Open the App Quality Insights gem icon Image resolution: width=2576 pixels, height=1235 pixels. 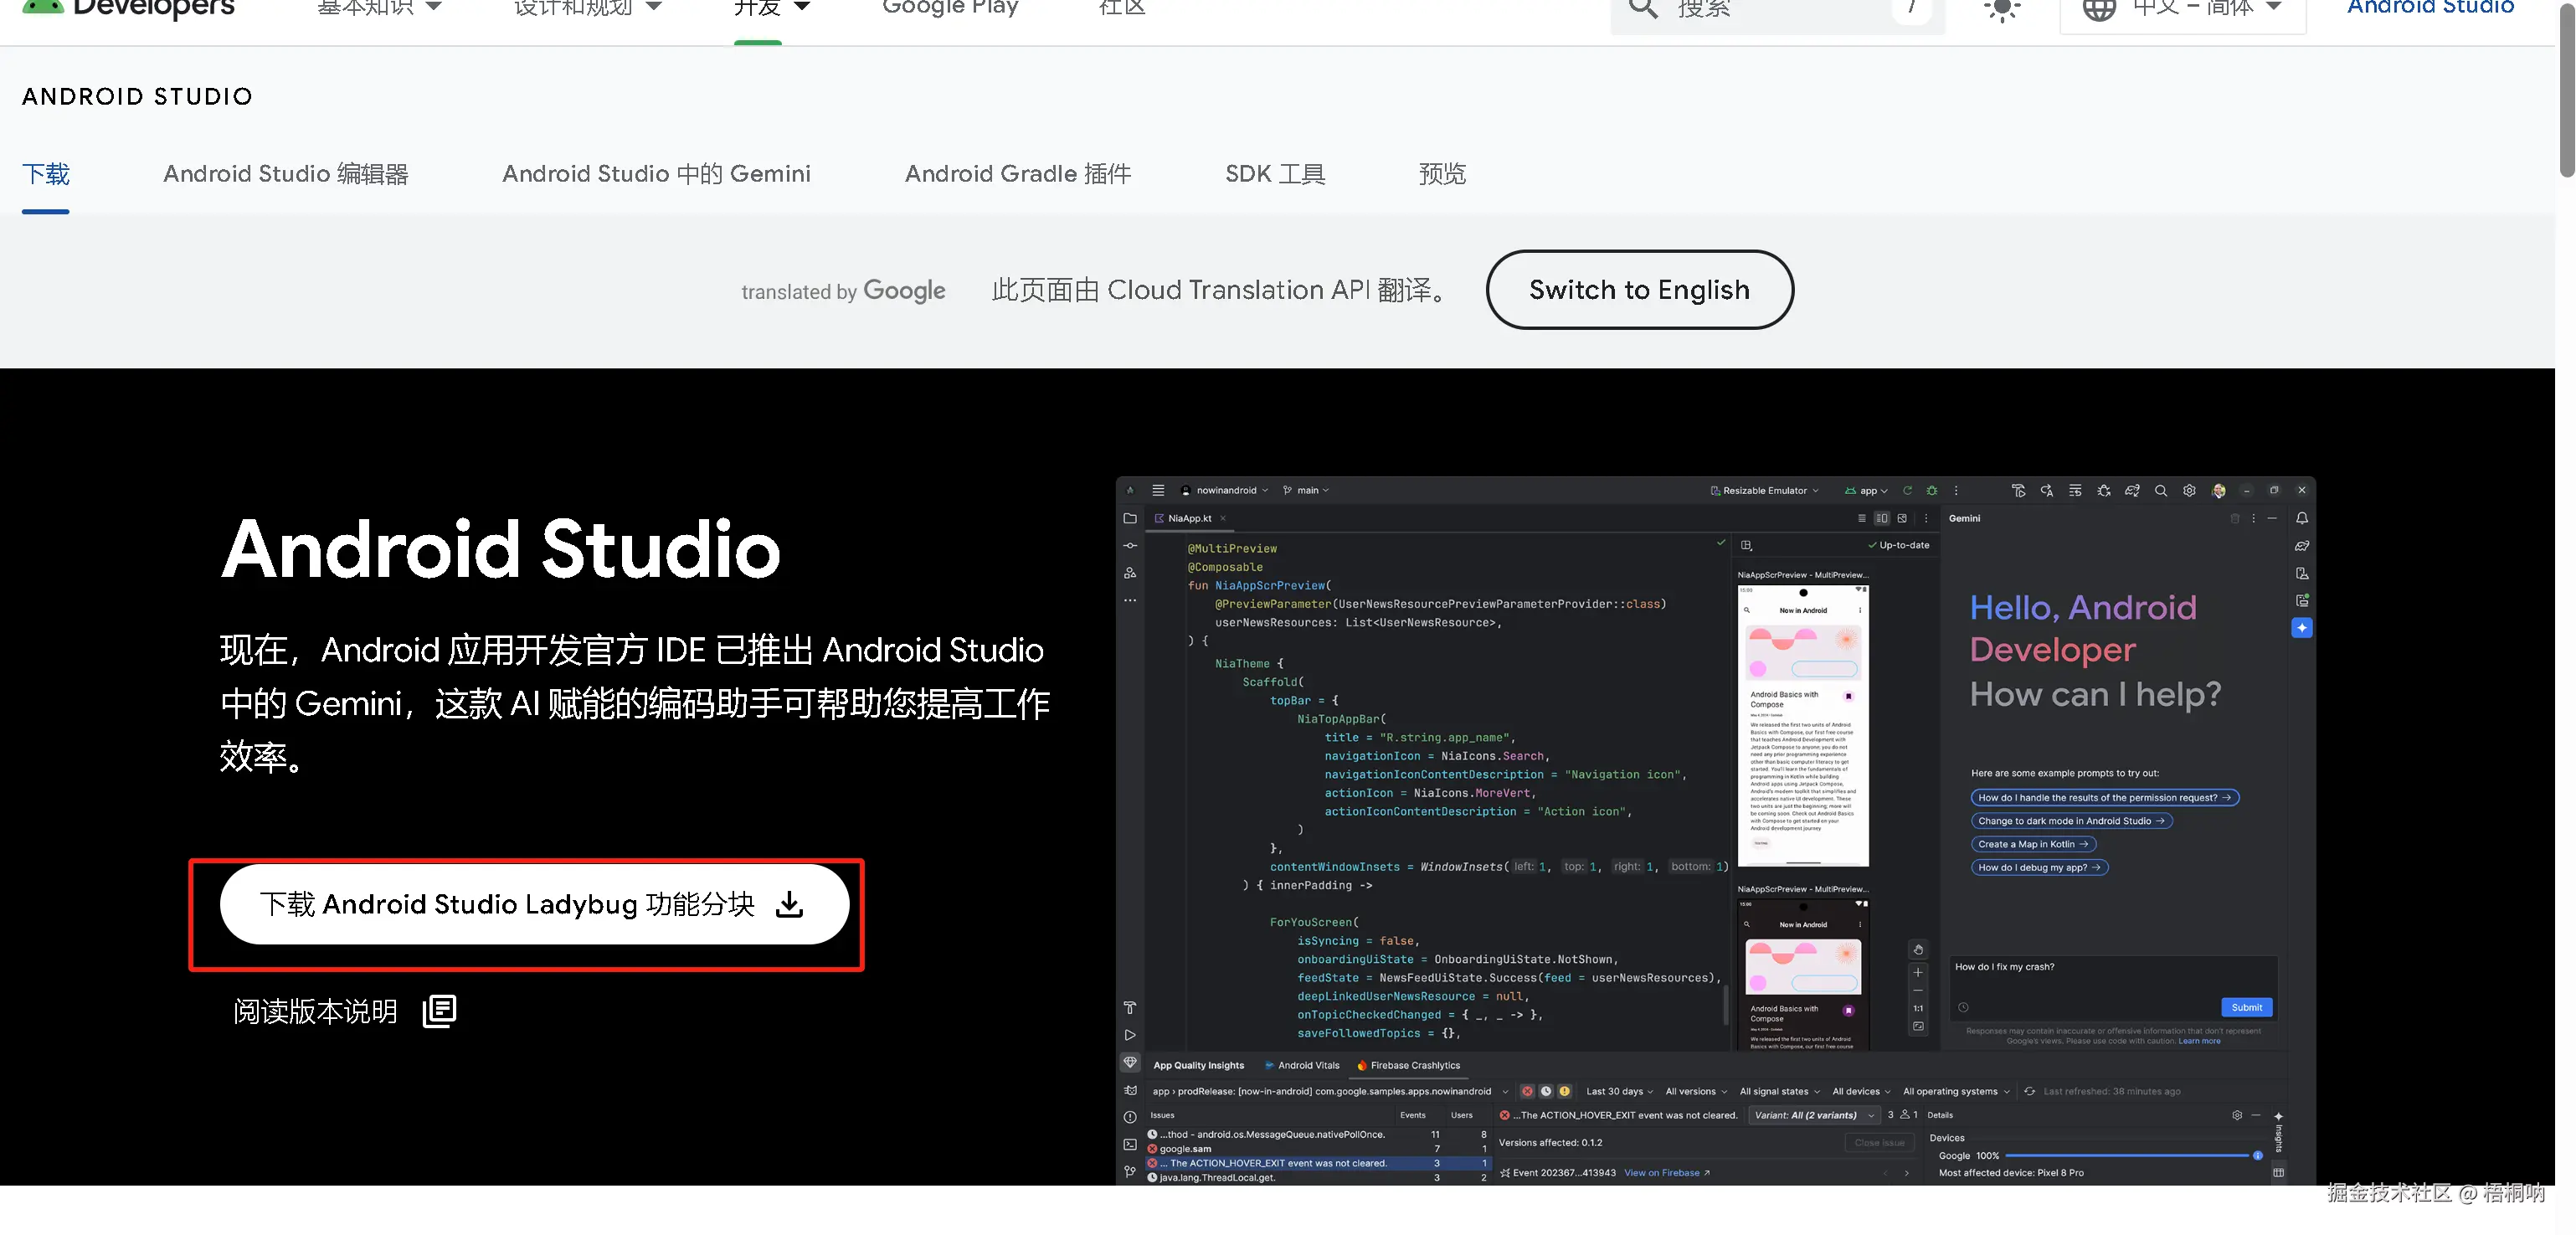tap(1130, 1062)
